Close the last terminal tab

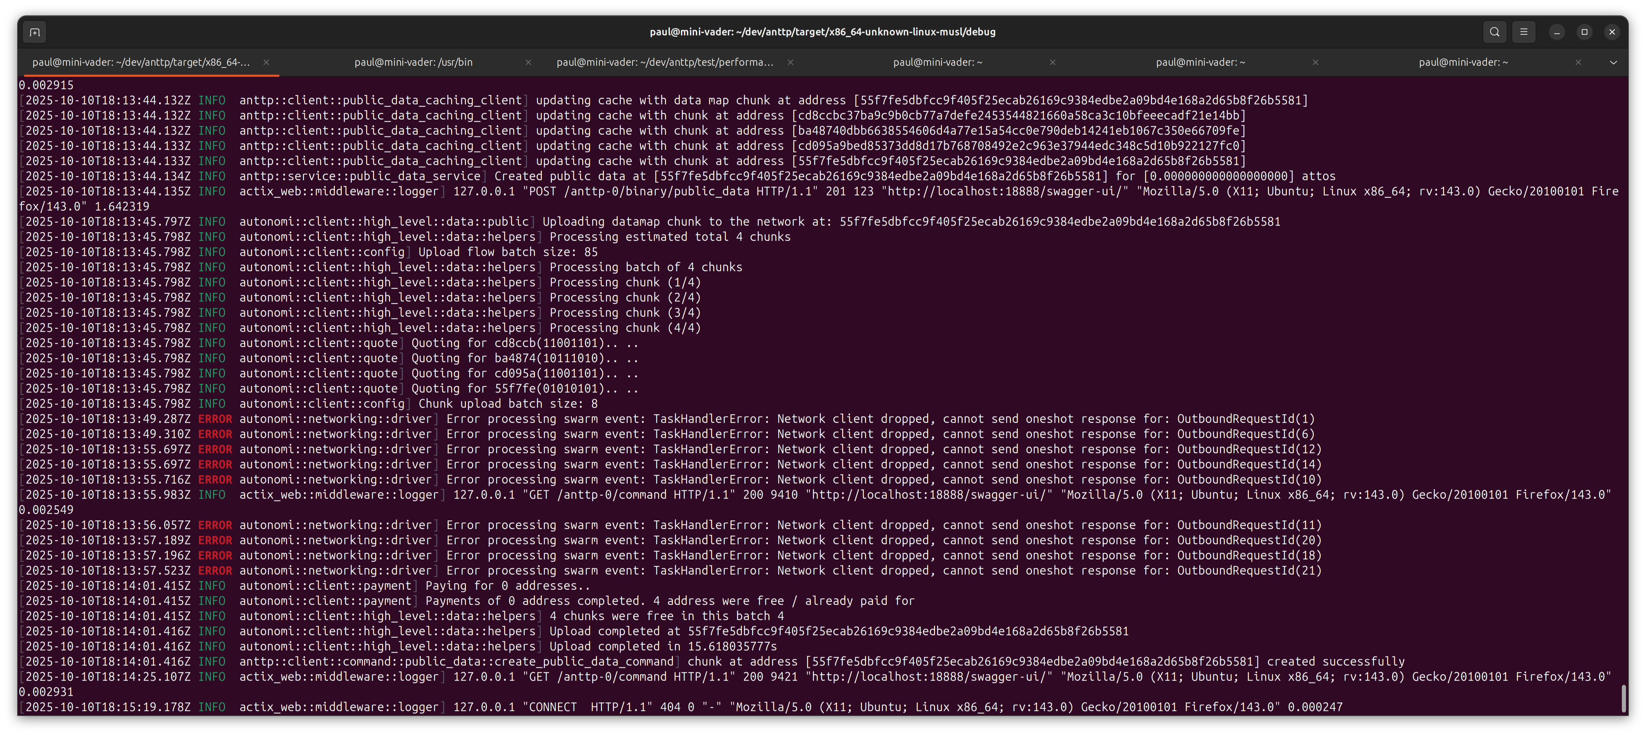(x=1578, y=63)
